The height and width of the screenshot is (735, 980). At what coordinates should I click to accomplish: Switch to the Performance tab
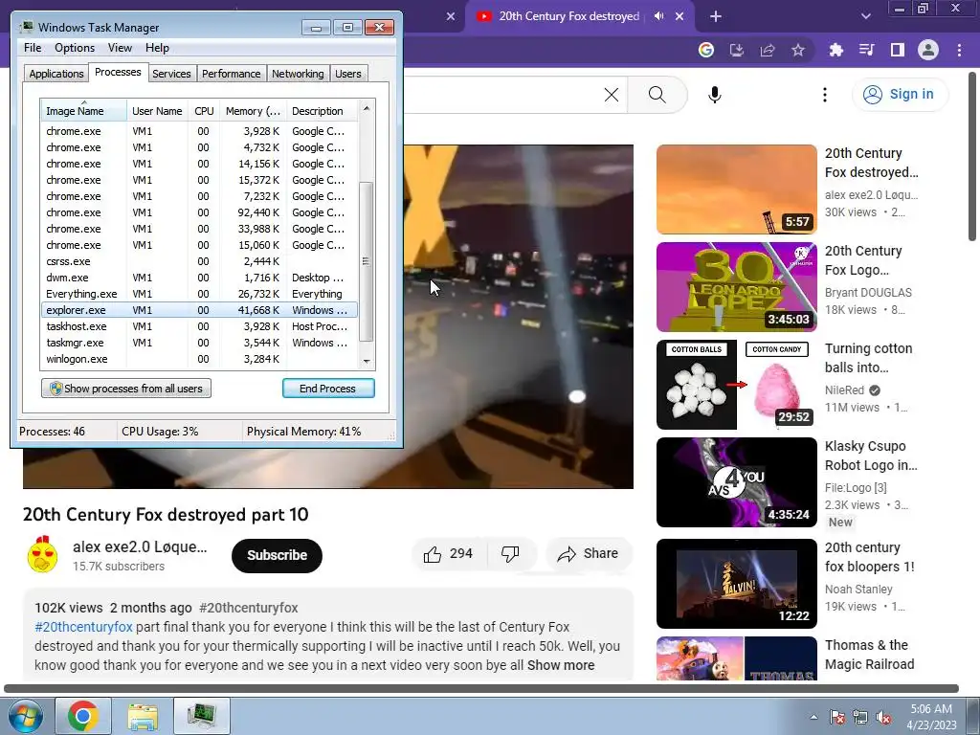231,74
